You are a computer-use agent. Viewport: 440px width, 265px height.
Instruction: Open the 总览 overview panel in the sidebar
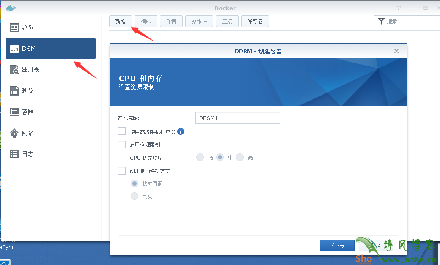click(27, 27)
